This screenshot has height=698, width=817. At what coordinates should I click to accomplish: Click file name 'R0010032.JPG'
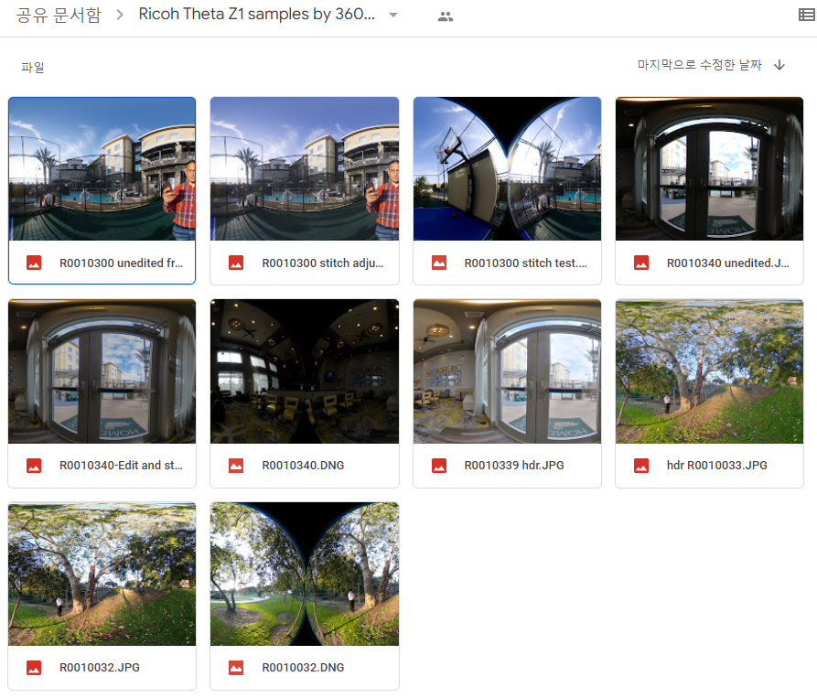[100, 667]
